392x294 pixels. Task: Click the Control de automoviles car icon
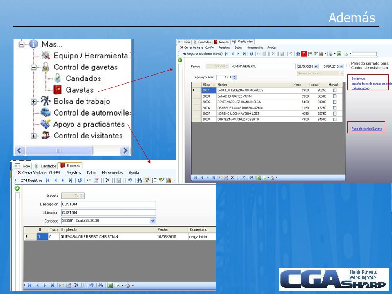pyautogui.click(x=45, y=113)
